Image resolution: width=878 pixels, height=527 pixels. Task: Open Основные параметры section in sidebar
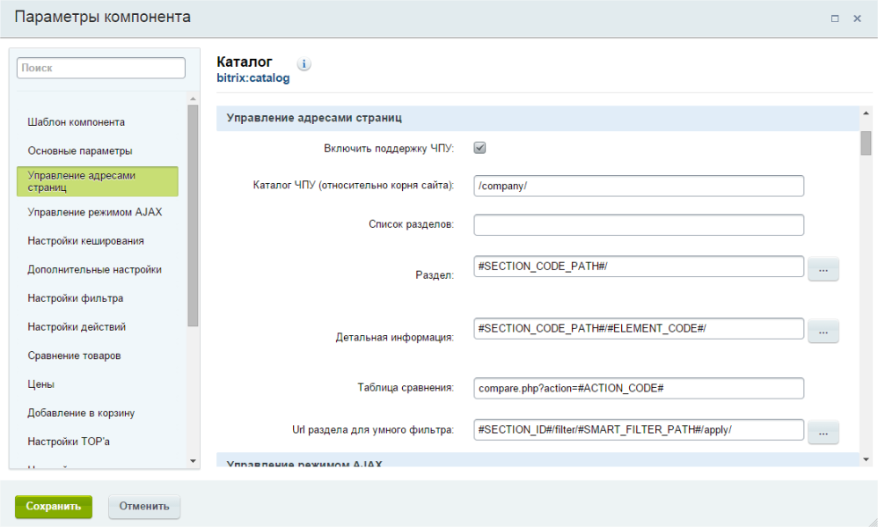point(80,151)
